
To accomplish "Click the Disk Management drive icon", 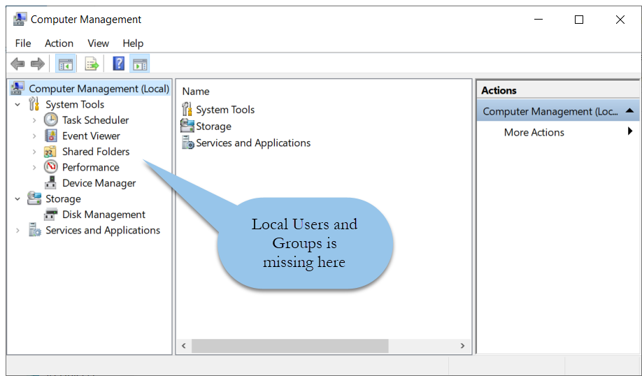I will 51,214.
